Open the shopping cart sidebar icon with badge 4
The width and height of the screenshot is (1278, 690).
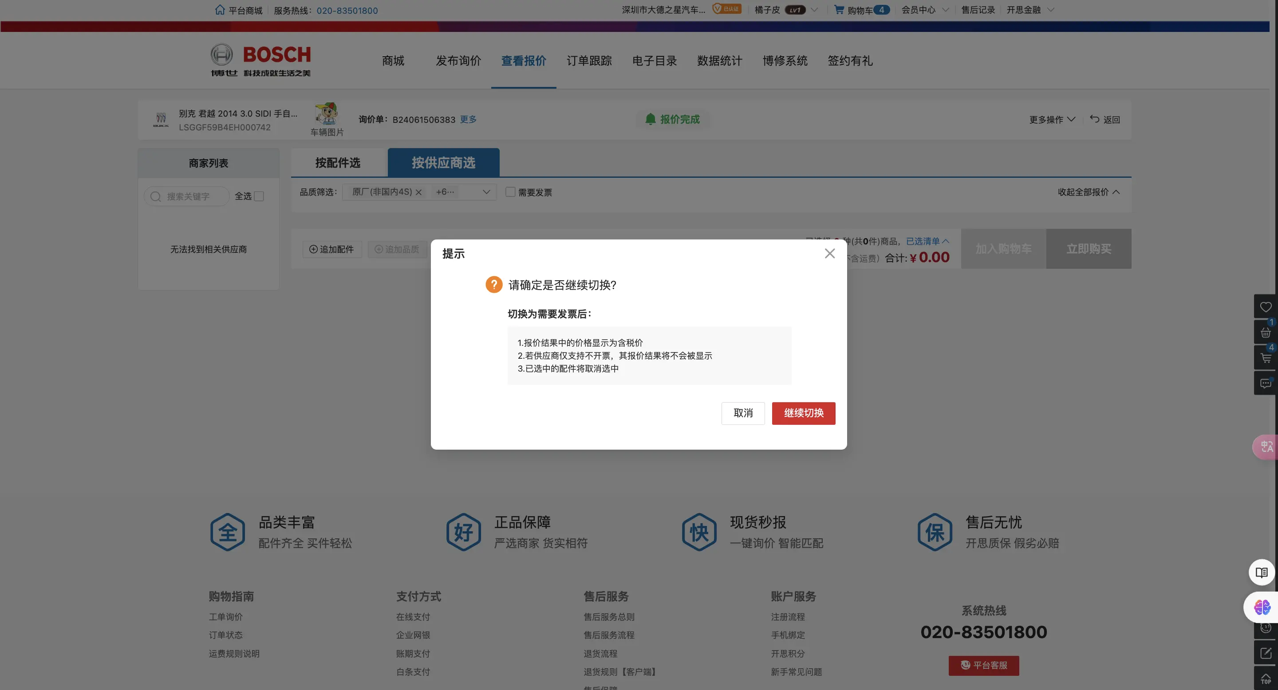click(1266, 357)
